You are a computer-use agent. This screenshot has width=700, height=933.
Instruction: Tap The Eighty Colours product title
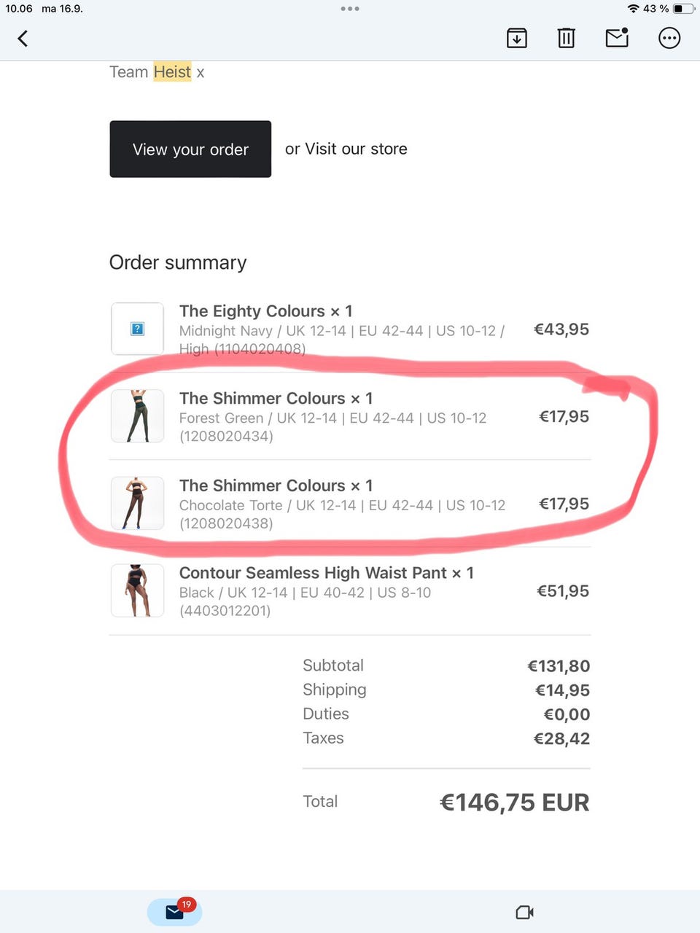click(x=252, y=311)
